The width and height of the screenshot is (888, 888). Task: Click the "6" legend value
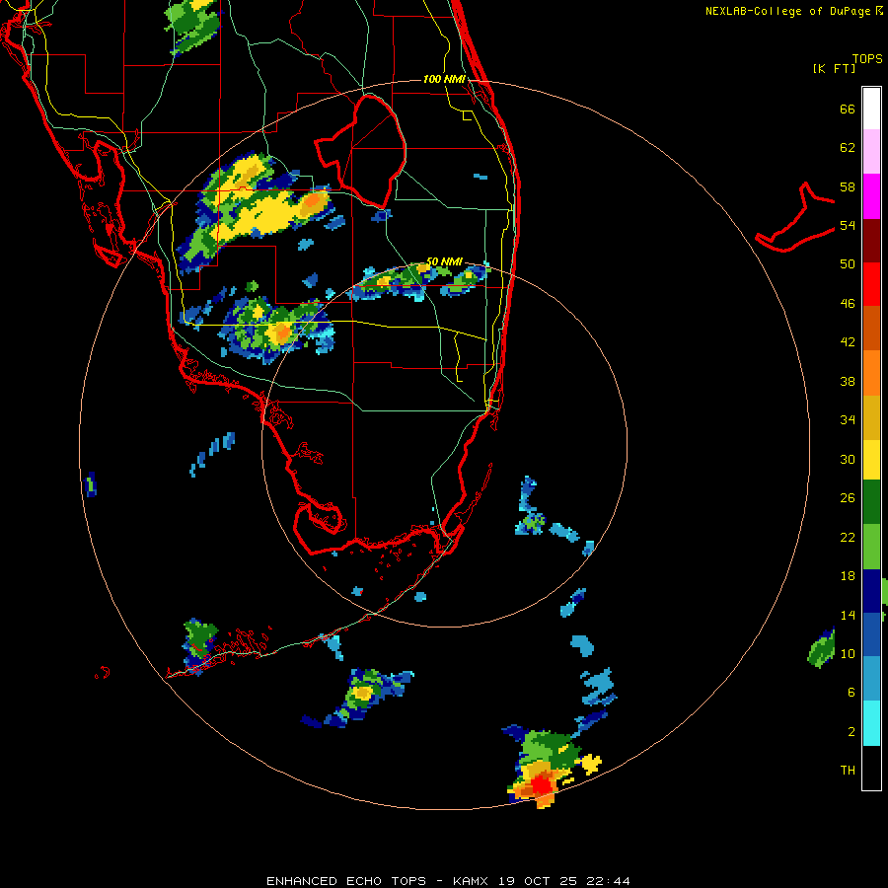[x=851, y=692]
